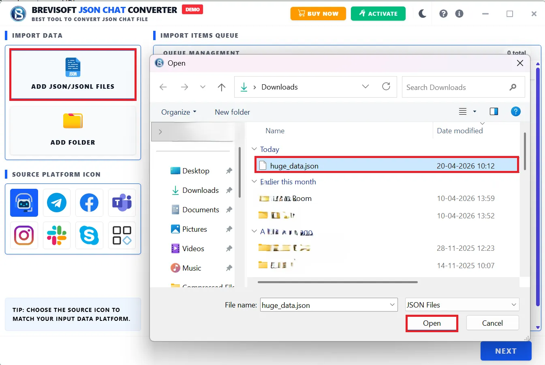Click the Open button
Screen dimensions: 545x365
432,323
